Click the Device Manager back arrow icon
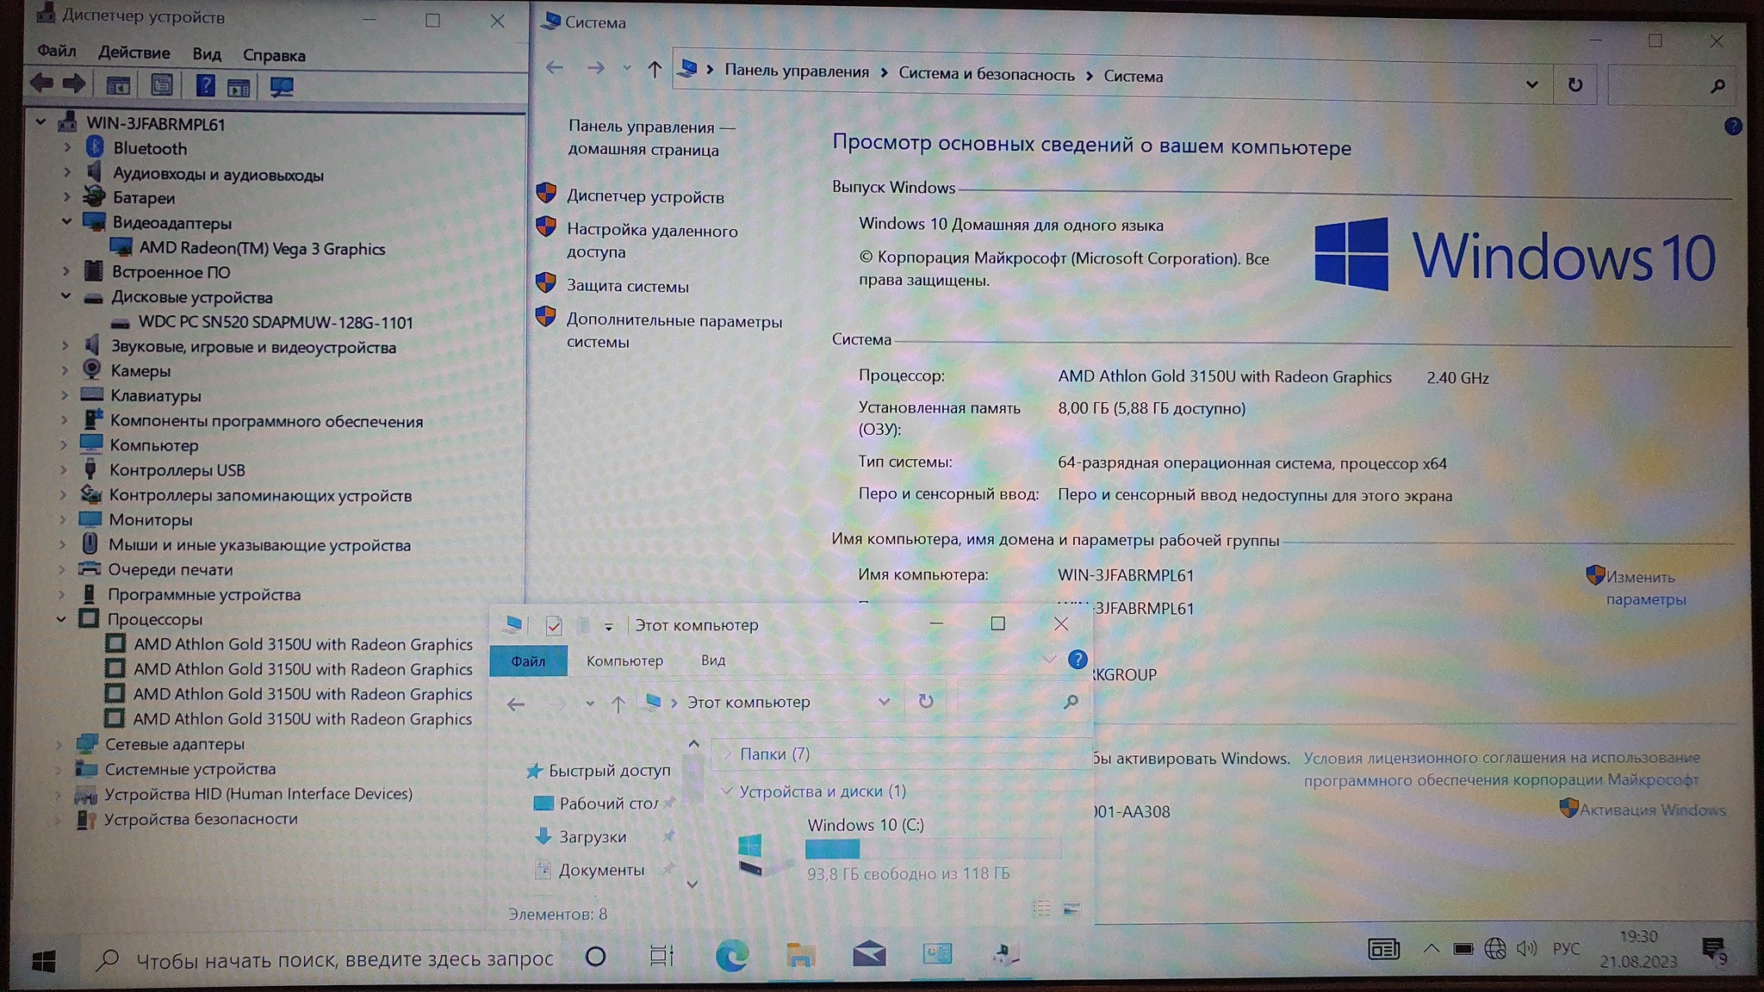 (x=41, y=84)
